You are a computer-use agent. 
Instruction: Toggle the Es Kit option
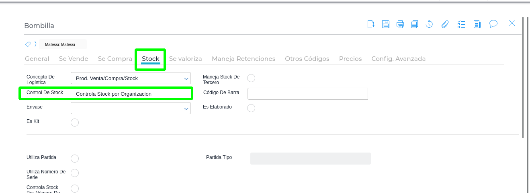point(75,123)
